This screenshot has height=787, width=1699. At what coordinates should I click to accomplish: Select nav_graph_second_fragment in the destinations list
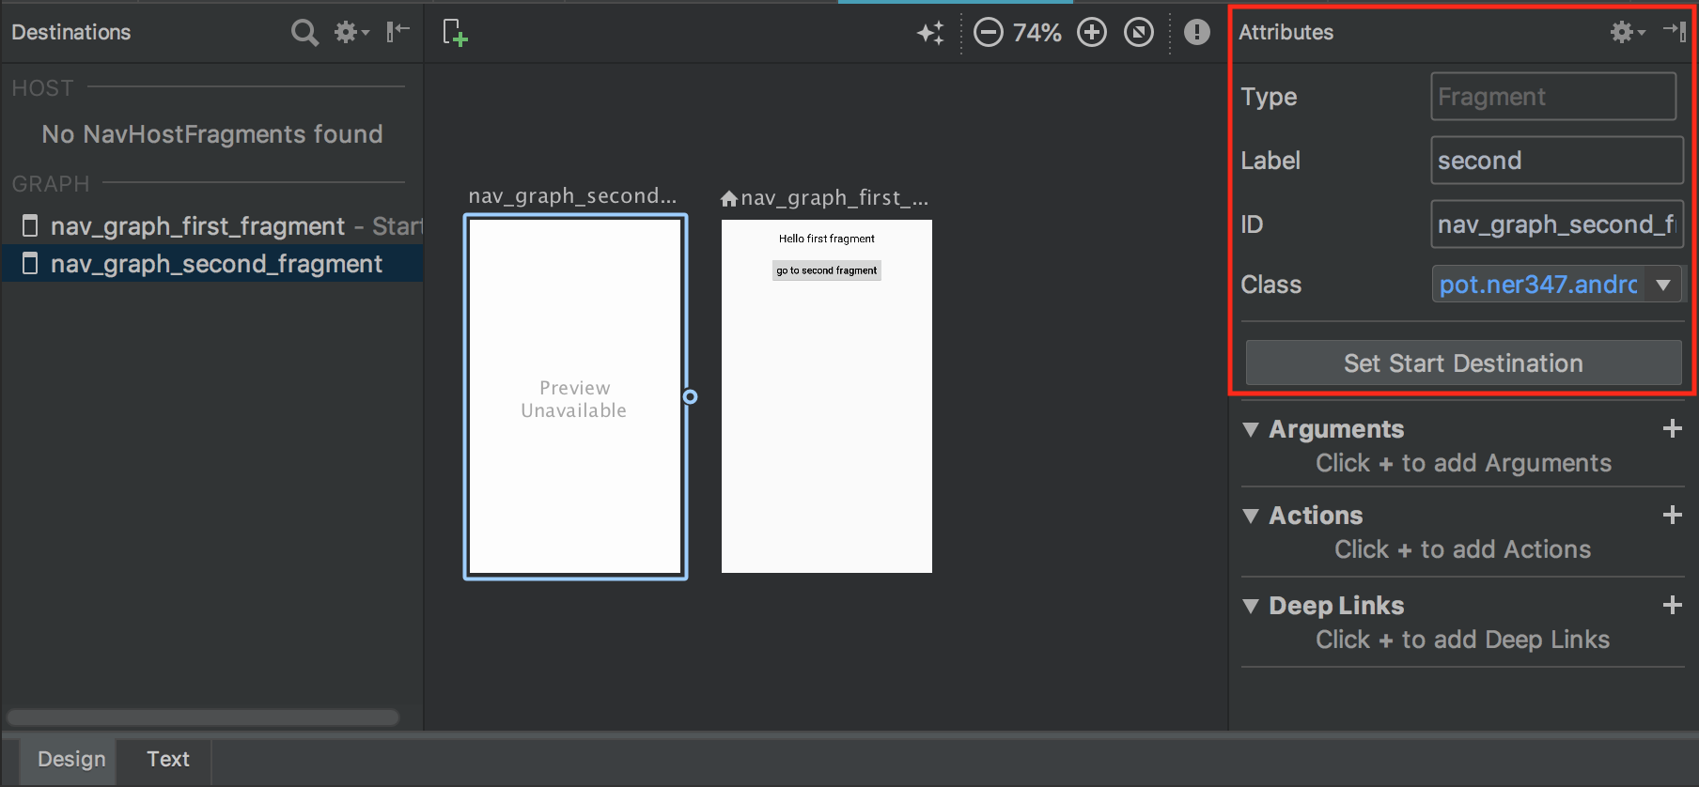pyautogui.click(x=212, y=264)
